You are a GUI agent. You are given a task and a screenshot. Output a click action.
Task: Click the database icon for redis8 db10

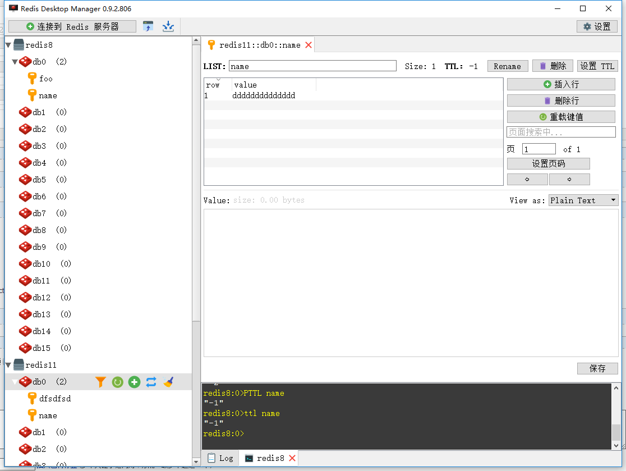coord(25,264)
